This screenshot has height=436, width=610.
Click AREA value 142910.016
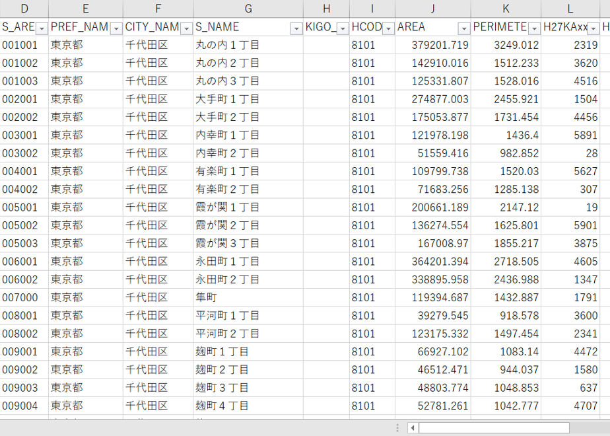point(433,63)
